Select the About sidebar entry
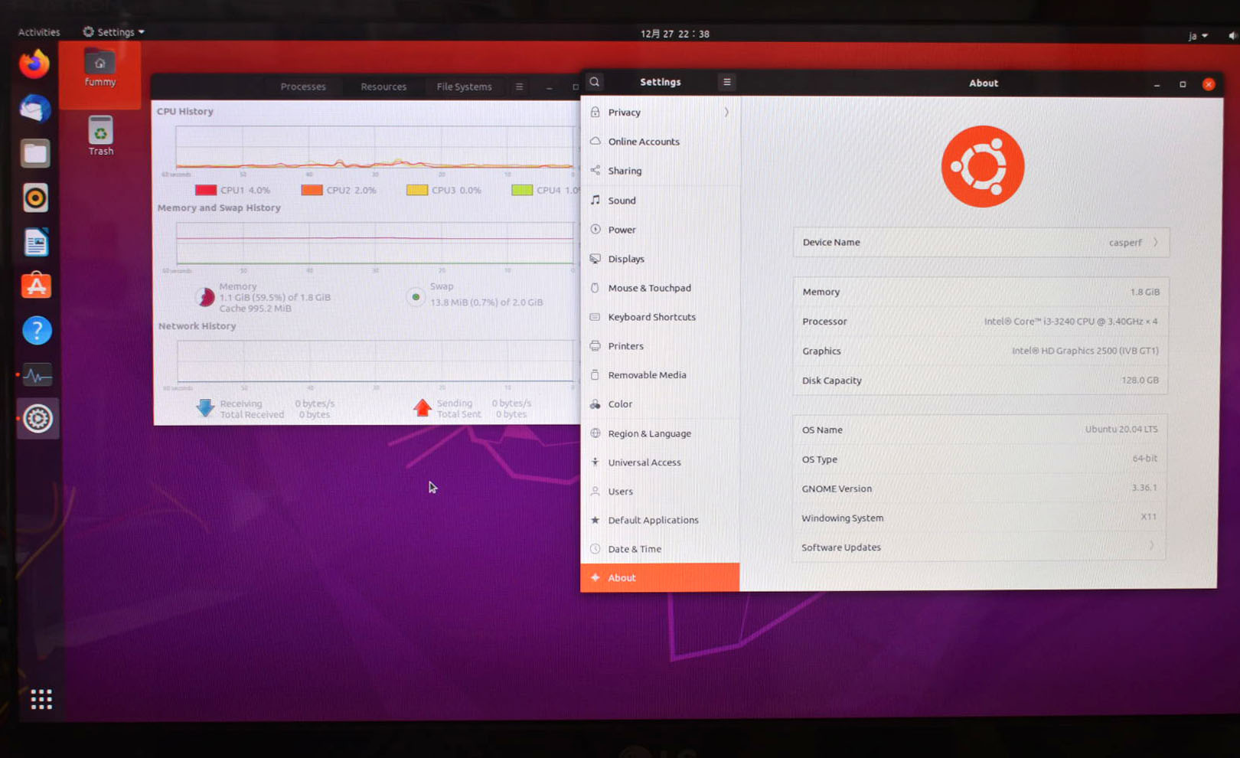Image resolution: width=1240 pixels, height=758 pixels. [660, 577]
